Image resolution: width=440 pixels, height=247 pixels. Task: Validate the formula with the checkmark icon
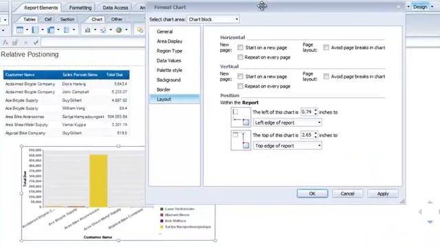36,43
